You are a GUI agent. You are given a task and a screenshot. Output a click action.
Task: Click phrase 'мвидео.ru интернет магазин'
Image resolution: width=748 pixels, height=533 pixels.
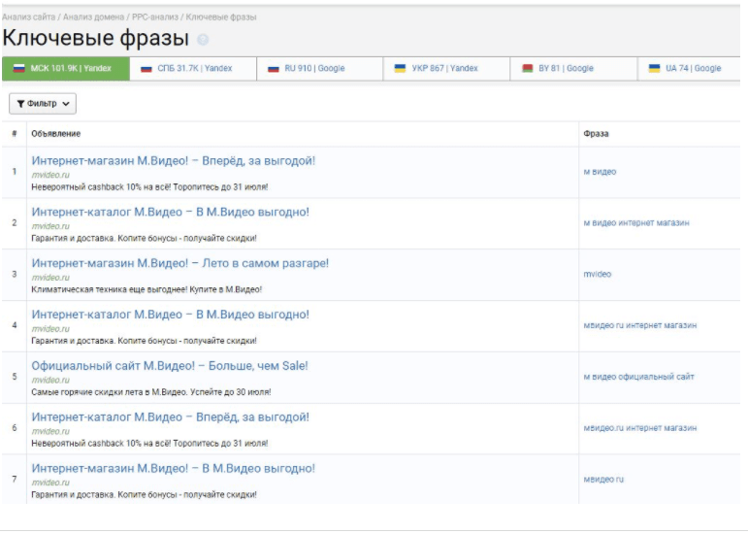[x=640, y=428]
